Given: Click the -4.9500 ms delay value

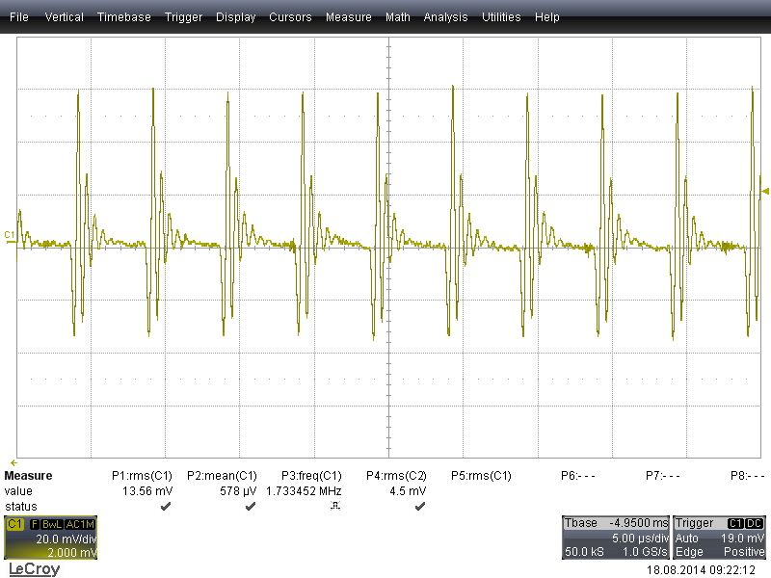Looking at the screenshot, I should pos(638,523).
